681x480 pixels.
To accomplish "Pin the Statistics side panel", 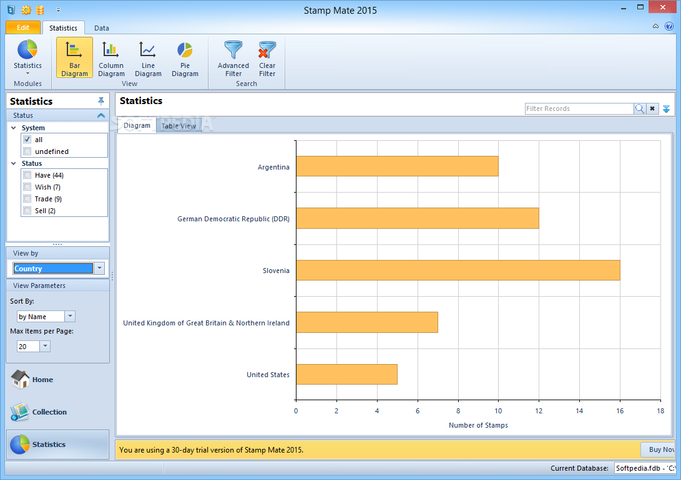I will pyautogui.click(x=100, y=101).
